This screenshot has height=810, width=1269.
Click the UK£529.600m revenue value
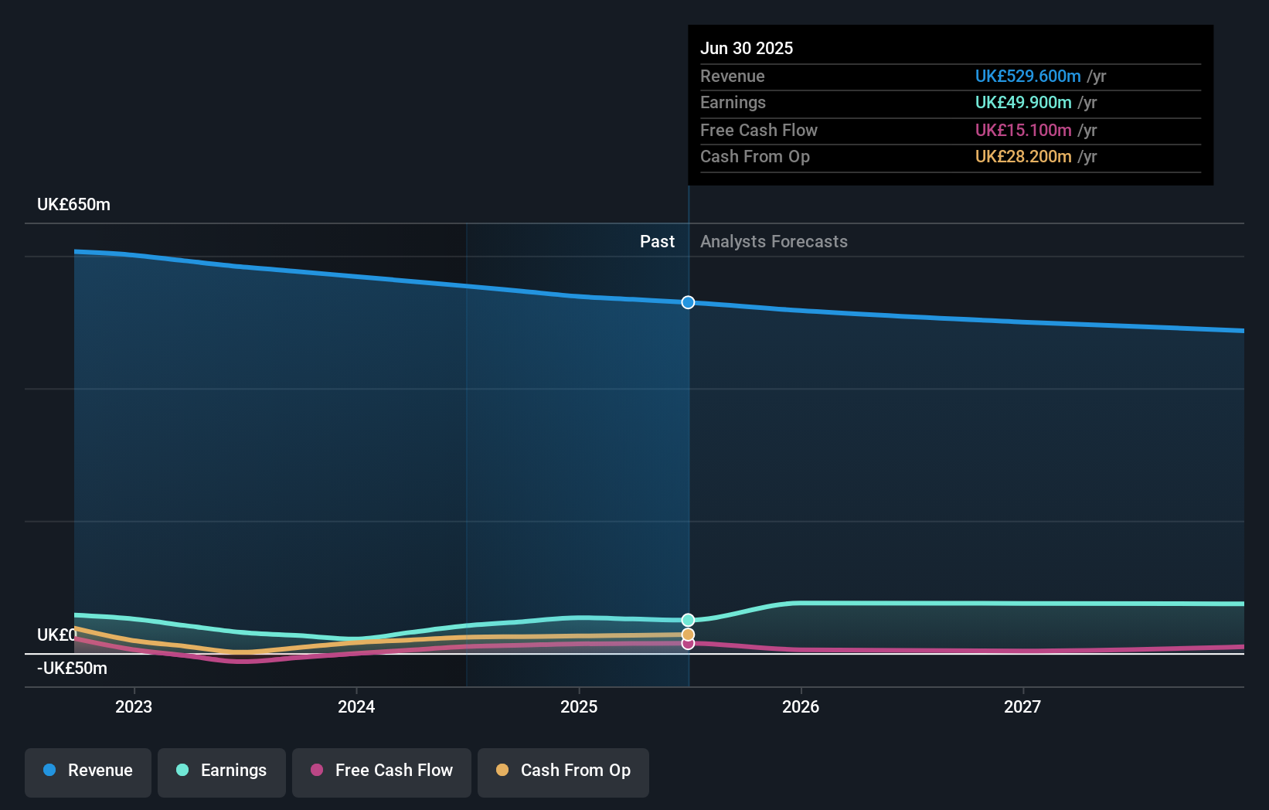pos(1028,77)
